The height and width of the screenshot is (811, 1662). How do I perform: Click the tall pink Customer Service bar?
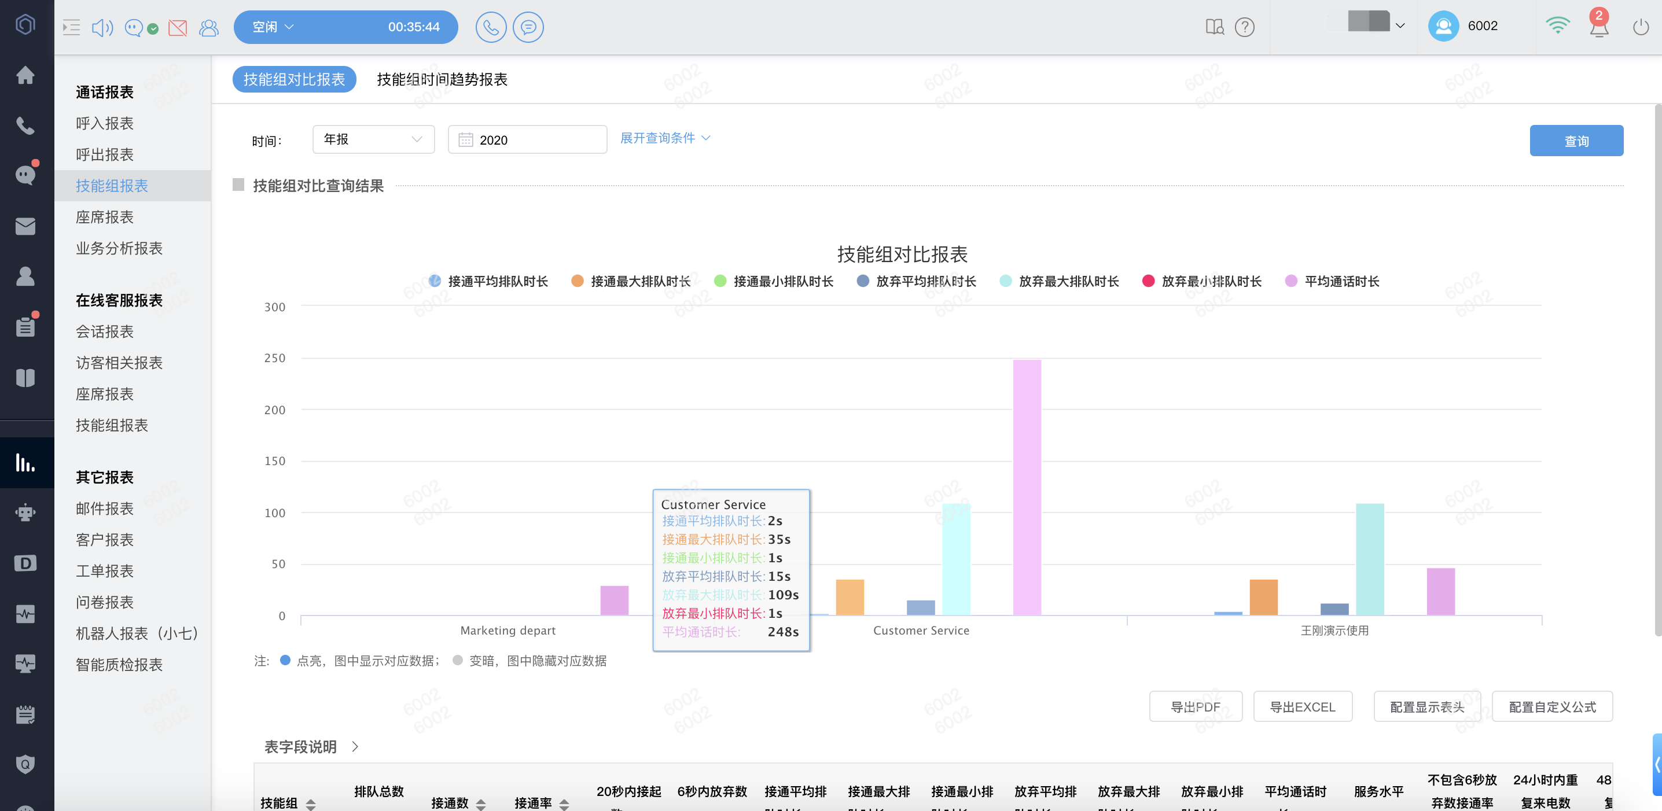coord(1027,488)
